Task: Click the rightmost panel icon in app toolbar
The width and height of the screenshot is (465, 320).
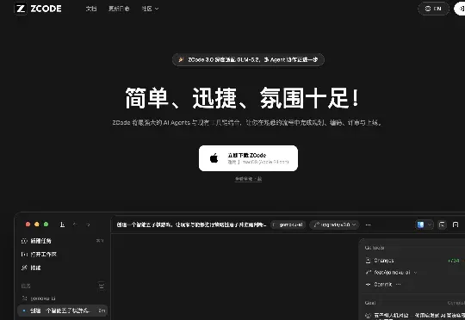Action: [456, 225]
